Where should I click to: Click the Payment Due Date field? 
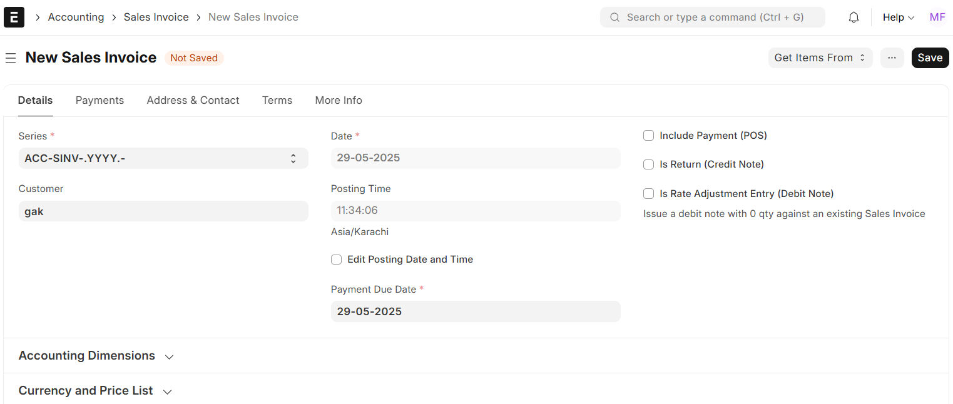475,311
